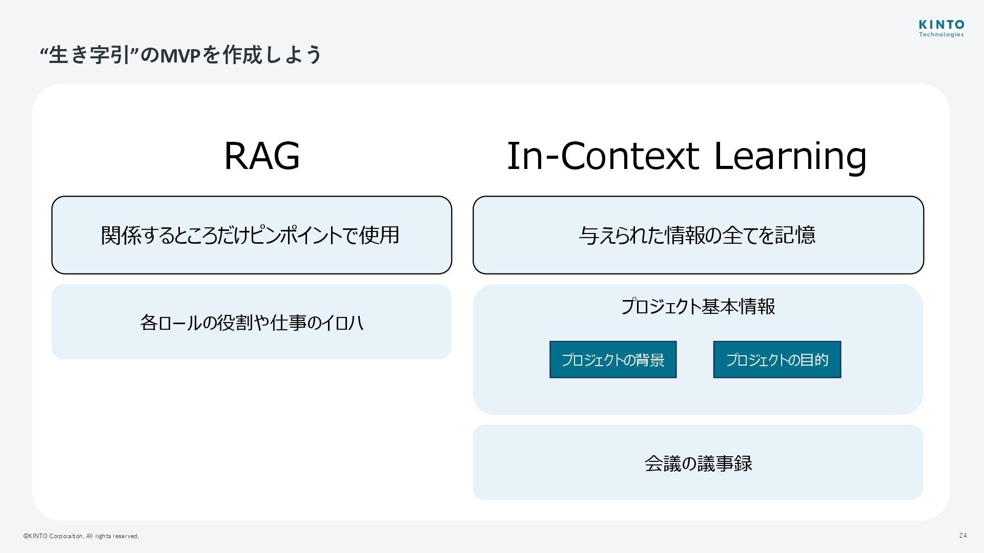Click the "プロジェクトの目的" button
The height and width of the screenshot is (553, 984).
[777, 360]
